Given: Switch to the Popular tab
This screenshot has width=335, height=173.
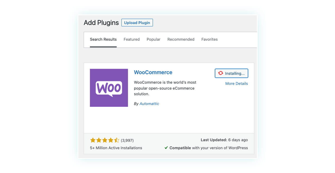Looking at the screenshot, I should [153, 39].
